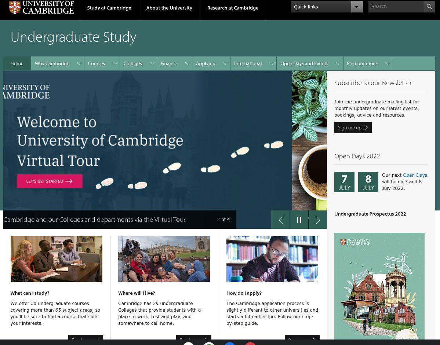Expand the Courses menu chevron
The image size is (440, 345).
[x=115, y=64]
